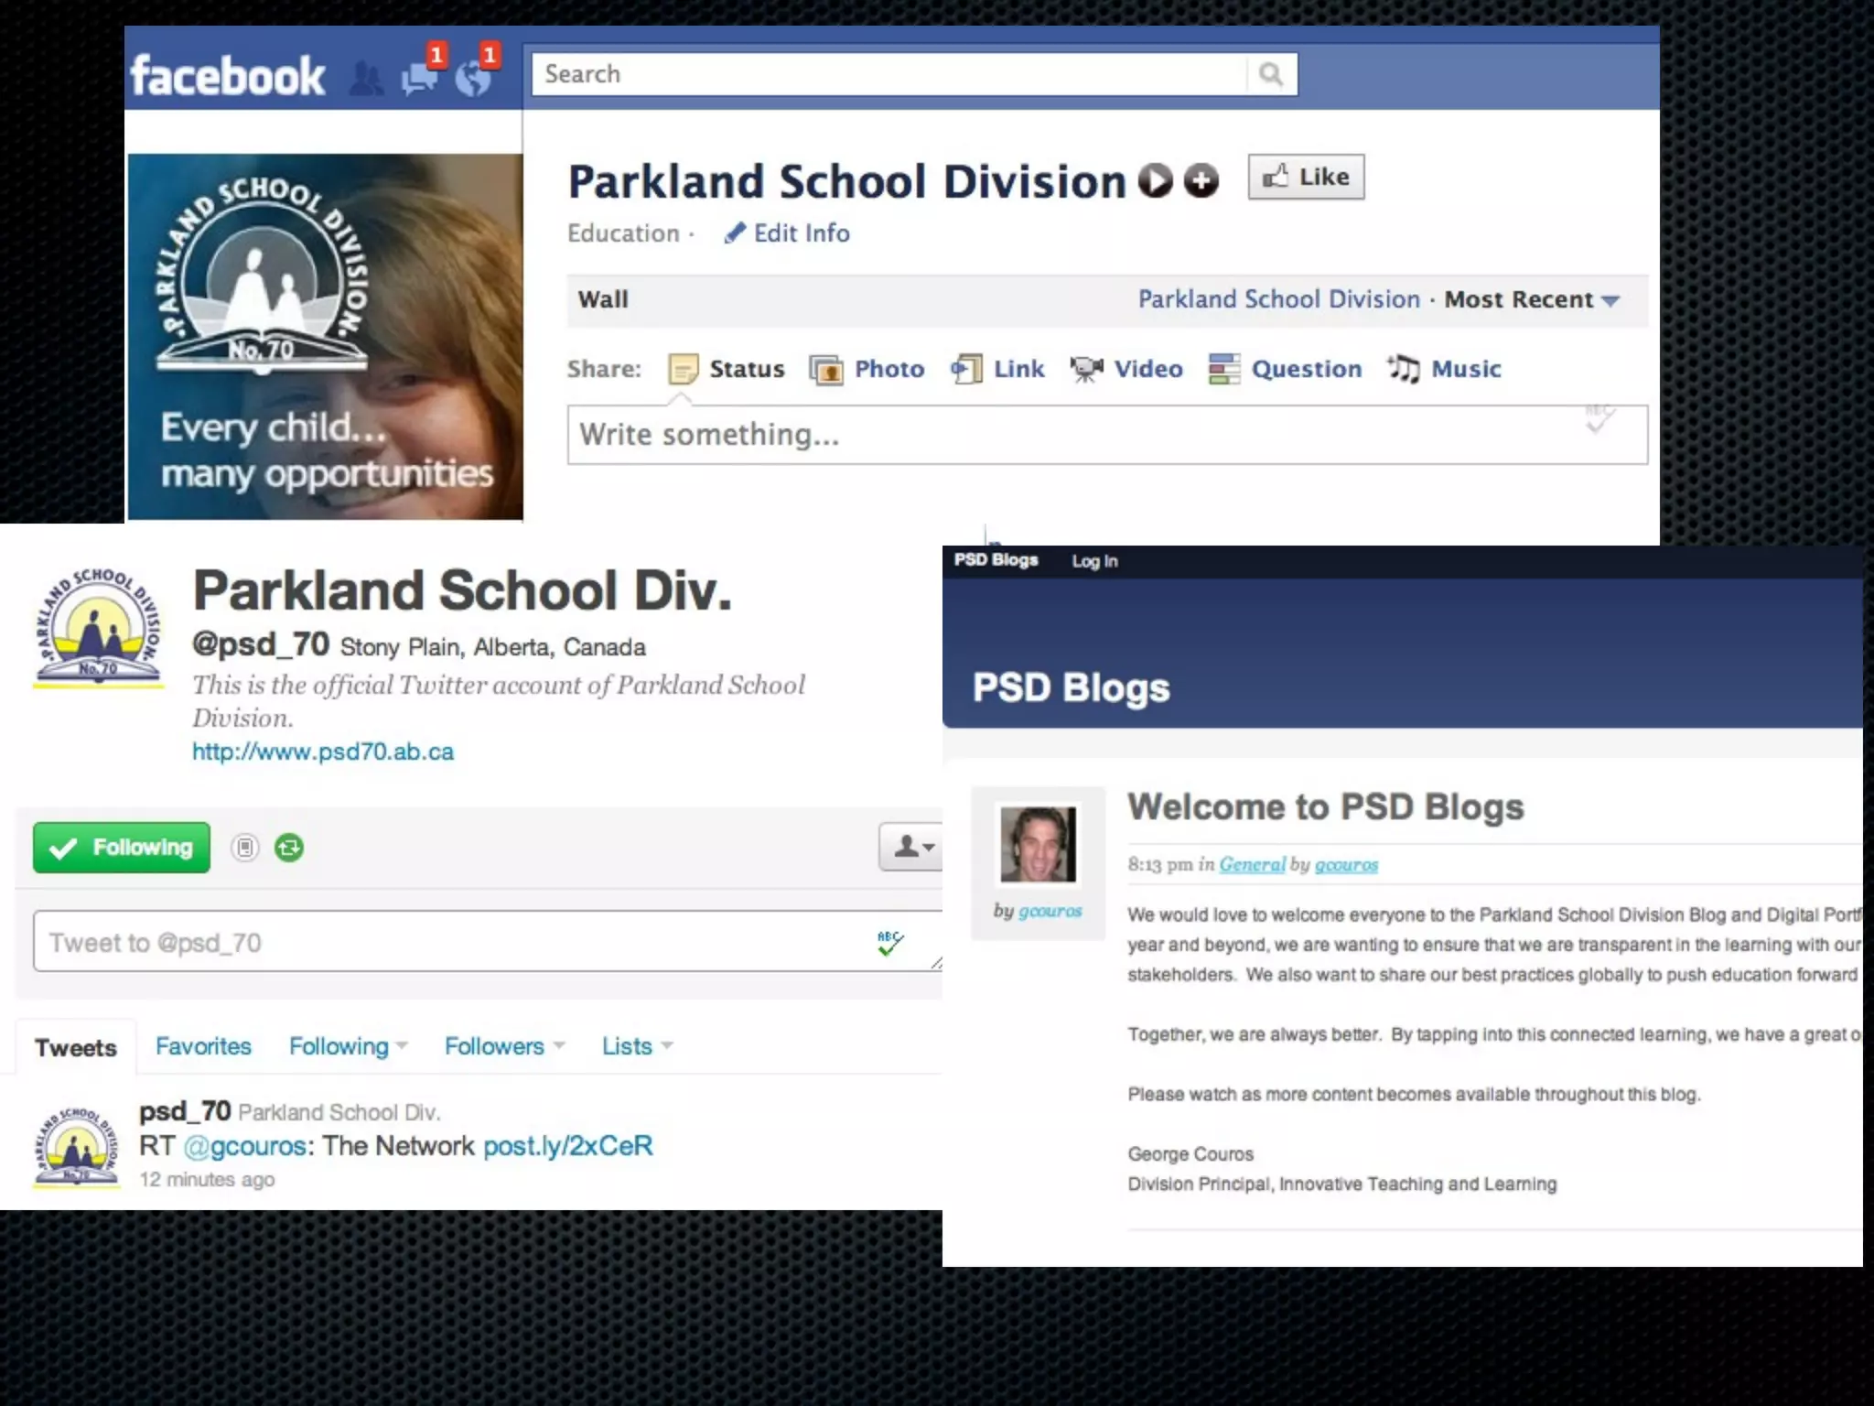The height and width of the screenshot is (1406, 1874).
Task: Click the search magnifier button
Action: click(x=1270, y=74)
